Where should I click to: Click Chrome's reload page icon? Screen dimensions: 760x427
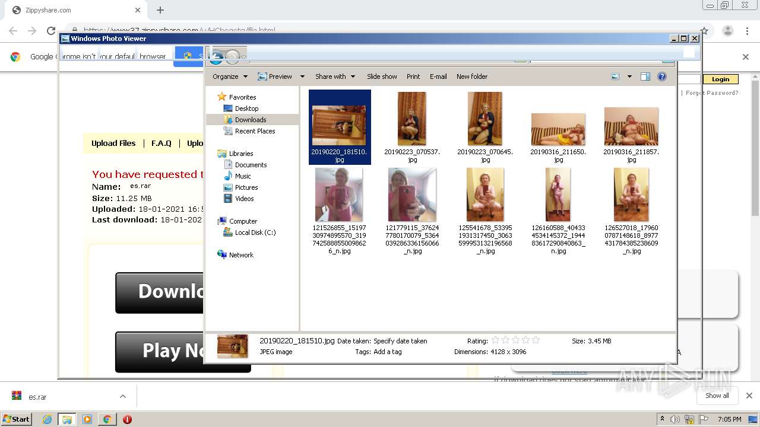(51, 31)
